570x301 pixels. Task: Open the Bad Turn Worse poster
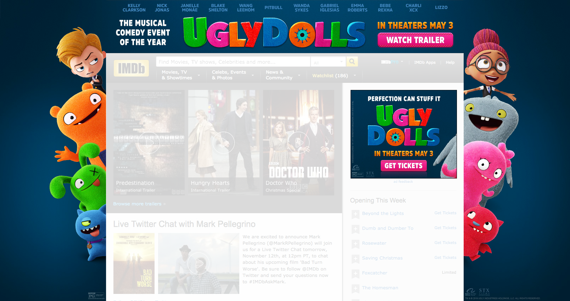click(134, 263)
